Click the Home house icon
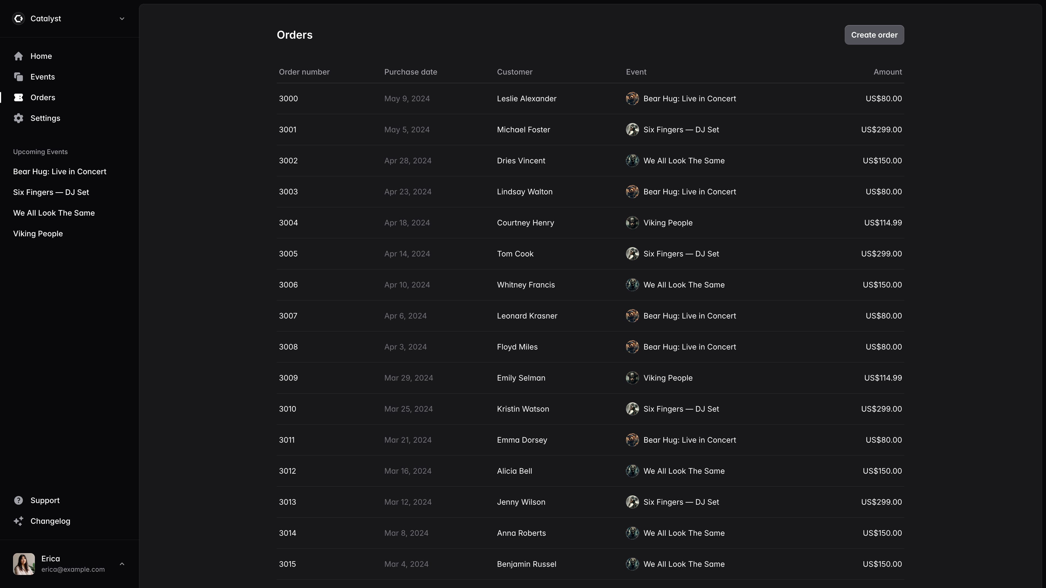 pos(19,56)
